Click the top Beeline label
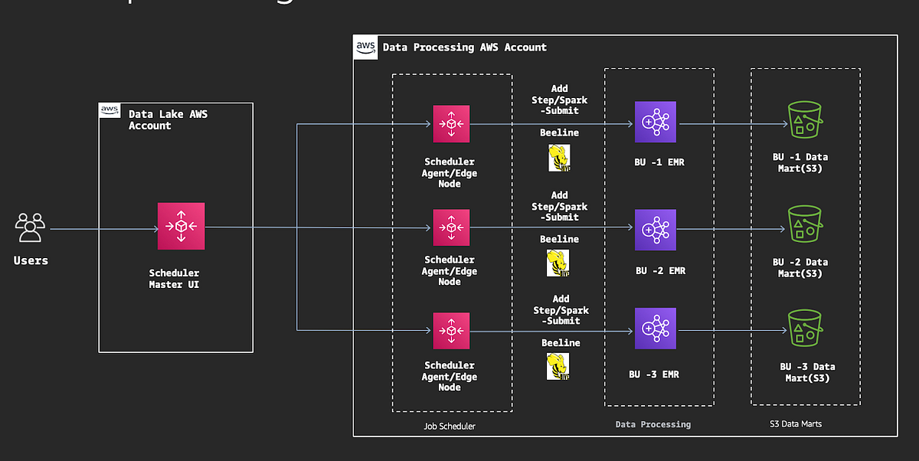Image resolution: width=919 pixels, height=461 pixels. tap(559, 132)
